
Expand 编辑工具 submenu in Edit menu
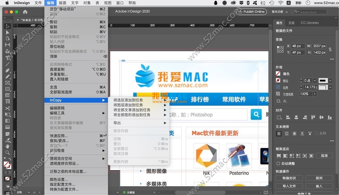(x=76, y=113)
